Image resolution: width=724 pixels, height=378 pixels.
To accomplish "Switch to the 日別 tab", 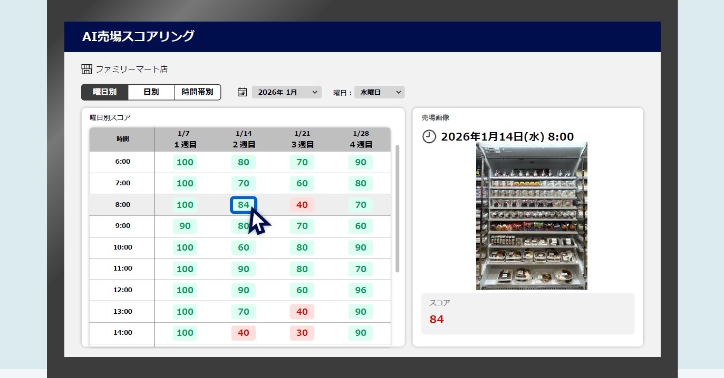I will click(x=151, y=92).
